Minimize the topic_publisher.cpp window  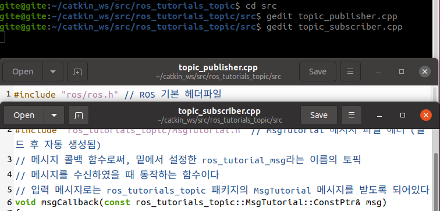pos(378,71)
